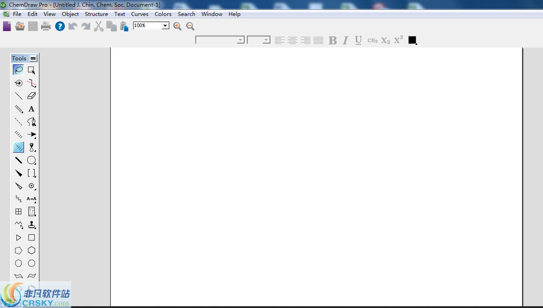Choose the Arrow tool
This screenshot has height=308, width=543.
click(31, 134)
